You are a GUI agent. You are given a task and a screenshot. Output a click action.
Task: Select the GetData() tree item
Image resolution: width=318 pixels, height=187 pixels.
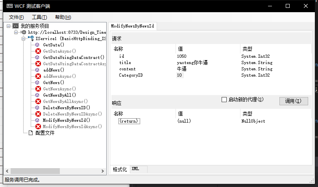click(x=54, y=45)
